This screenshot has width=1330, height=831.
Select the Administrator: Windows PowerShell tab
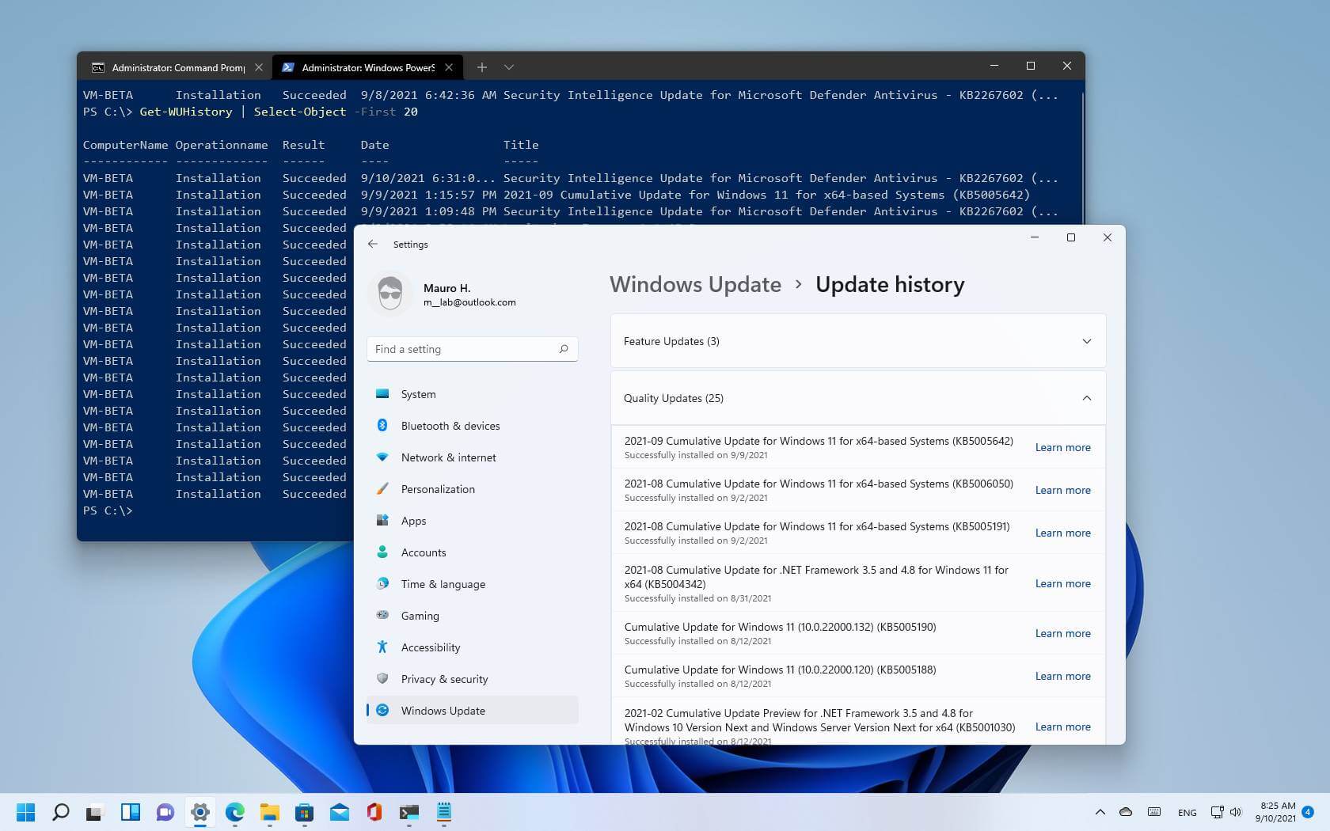tap(360, 67)
